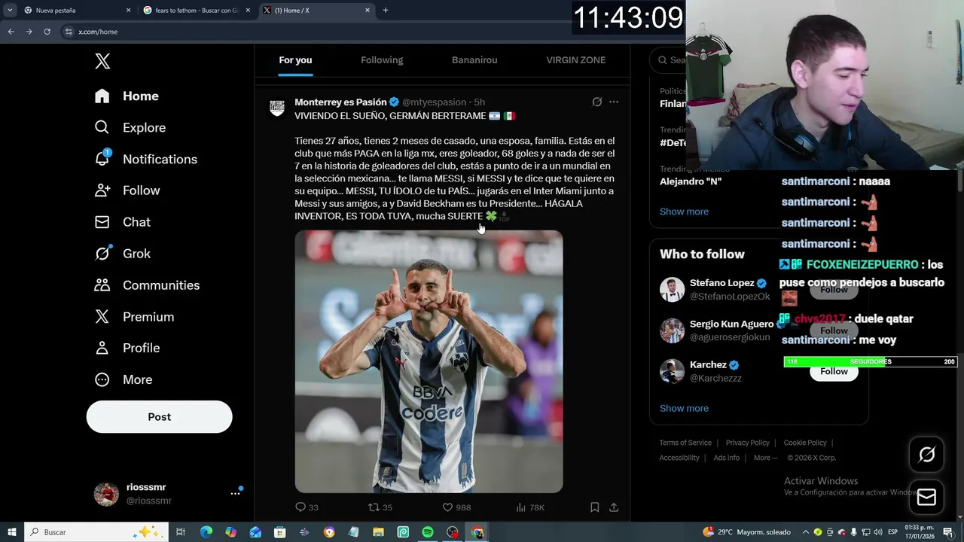Open Spotify from the taskbar
This screenshot has width=964, height=542.
(428, 532)
